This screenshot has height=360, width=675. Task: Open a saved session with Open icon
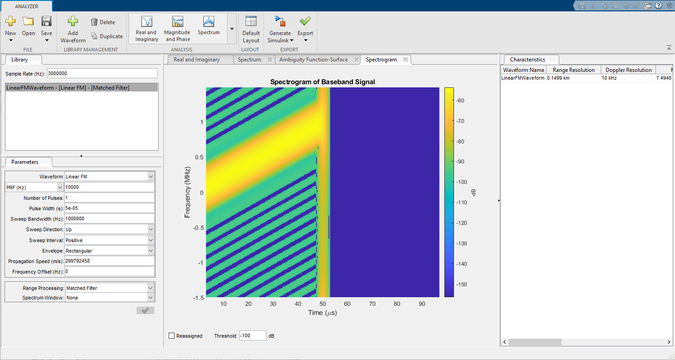[x=28, y=21]
